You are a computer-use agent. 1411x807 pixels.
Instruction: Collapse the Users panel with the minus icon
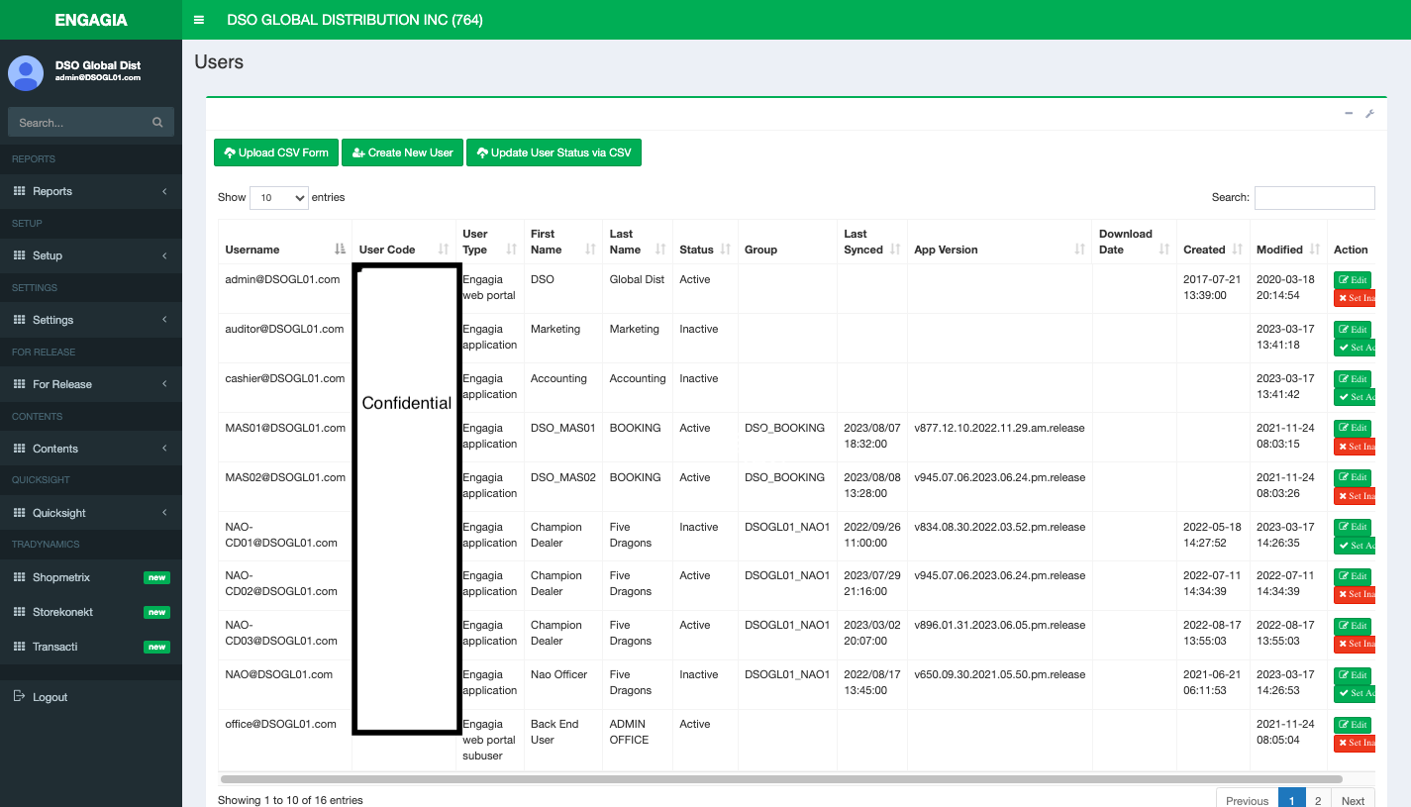point(1349,114)
